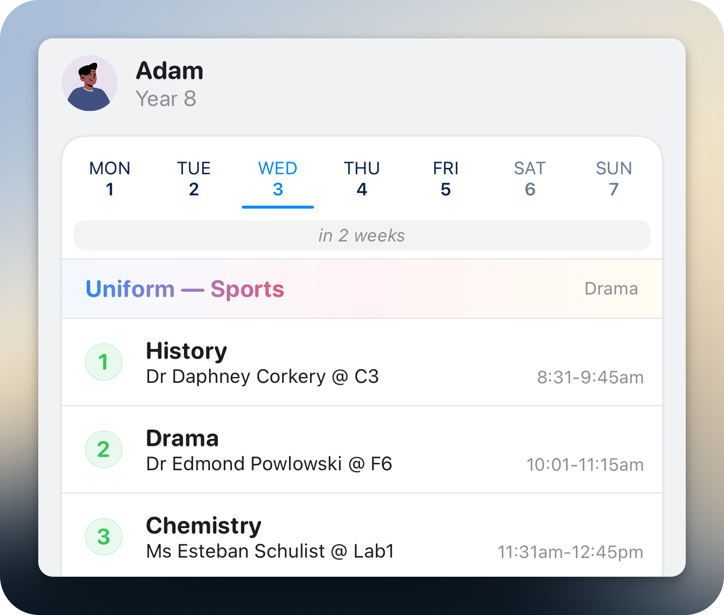Show Sunday 7 timetable tab
The image size is (724, 615).
[x=614, y=179]
